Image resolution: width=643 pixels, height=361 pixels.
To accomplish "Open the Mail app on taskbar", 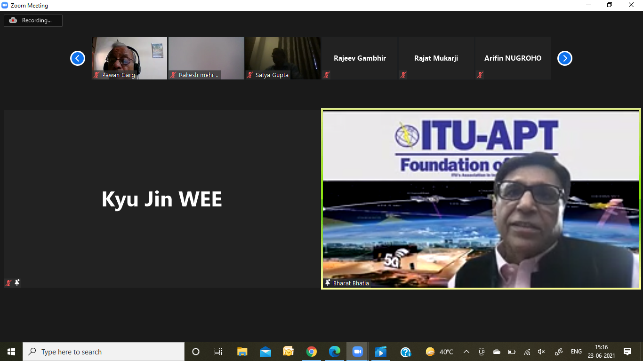I will [265, 352].
